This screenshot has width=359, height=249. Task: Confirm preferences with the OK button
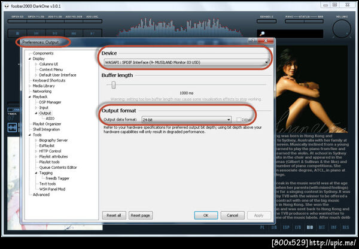206,215
